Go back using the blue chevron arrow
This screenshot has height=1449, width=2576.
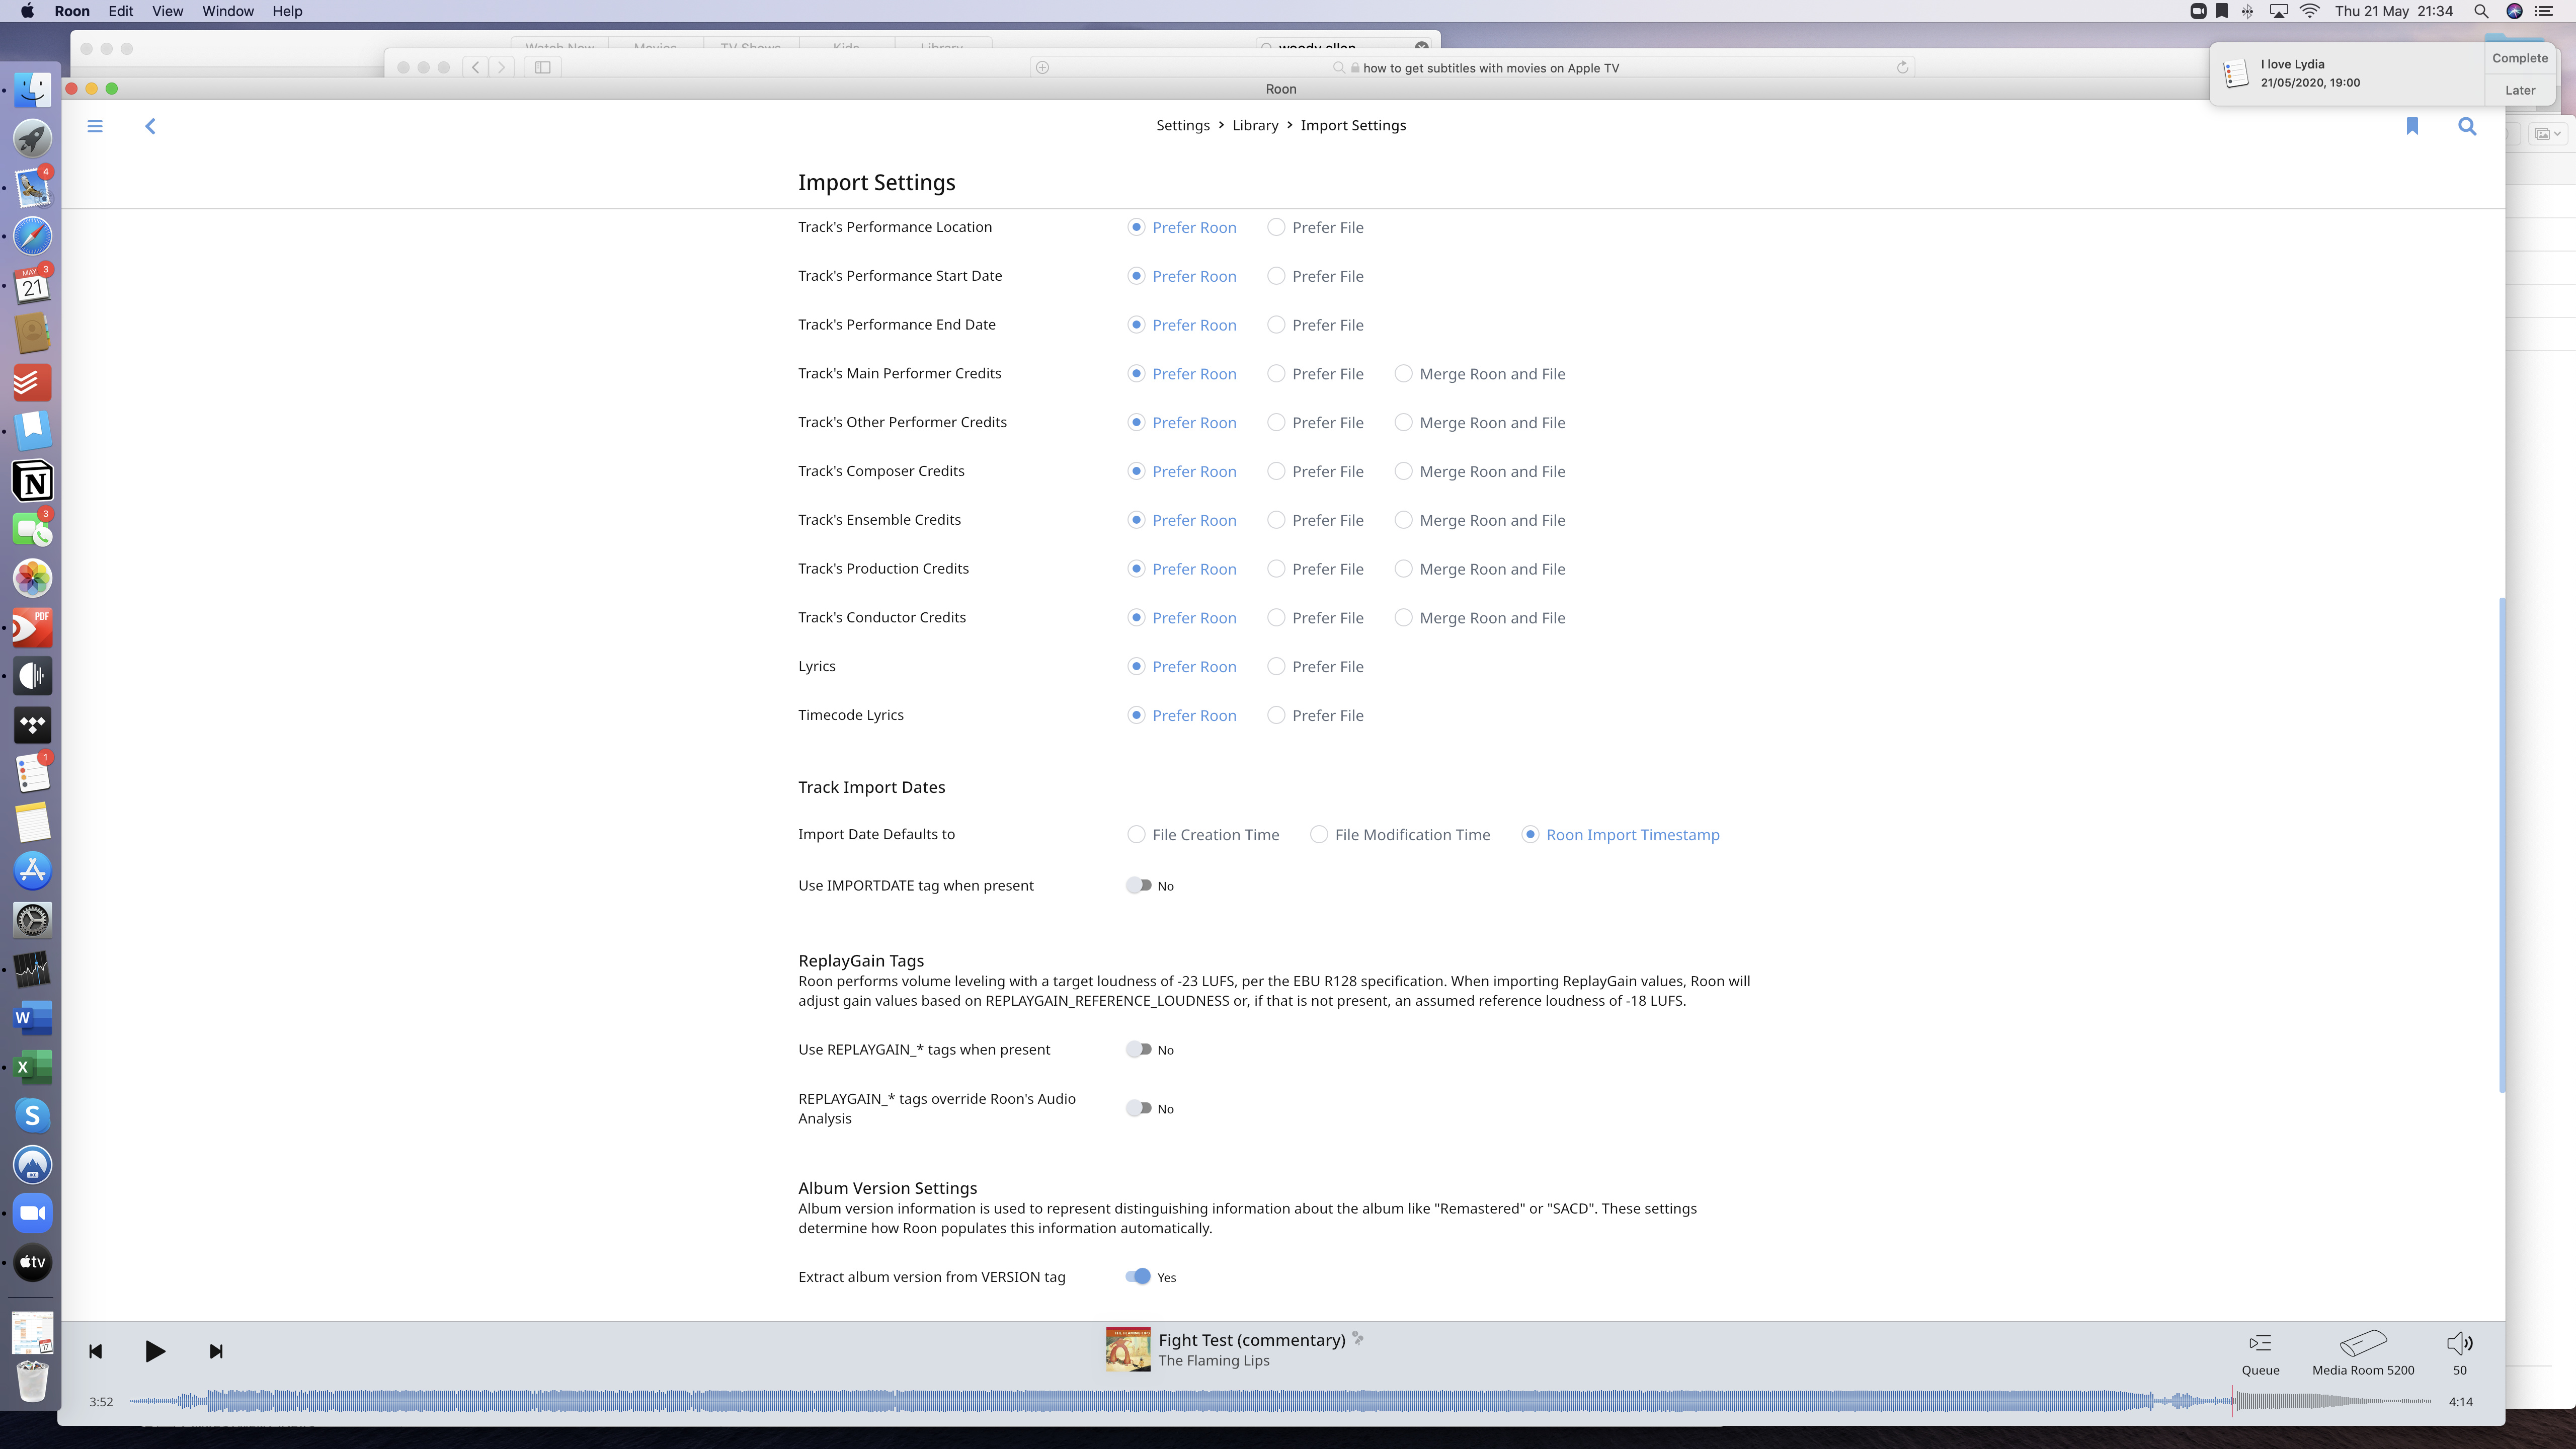tap(150, 126)
